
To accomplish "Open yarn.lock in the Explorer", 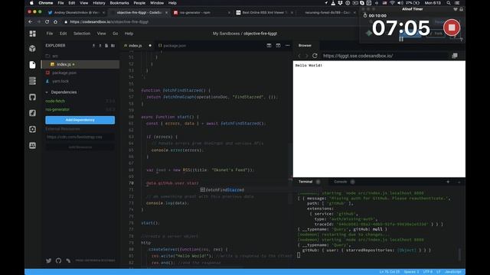I will (x=80, y=81).
